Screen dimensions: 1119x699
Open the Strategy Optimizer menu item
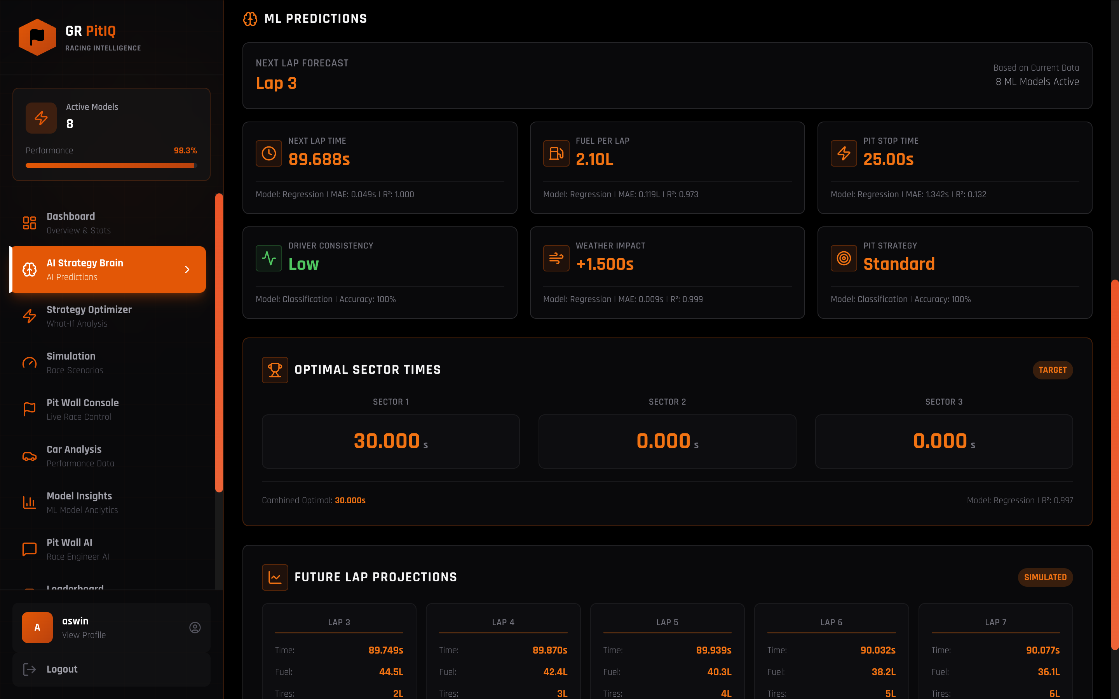pos(89,316)
